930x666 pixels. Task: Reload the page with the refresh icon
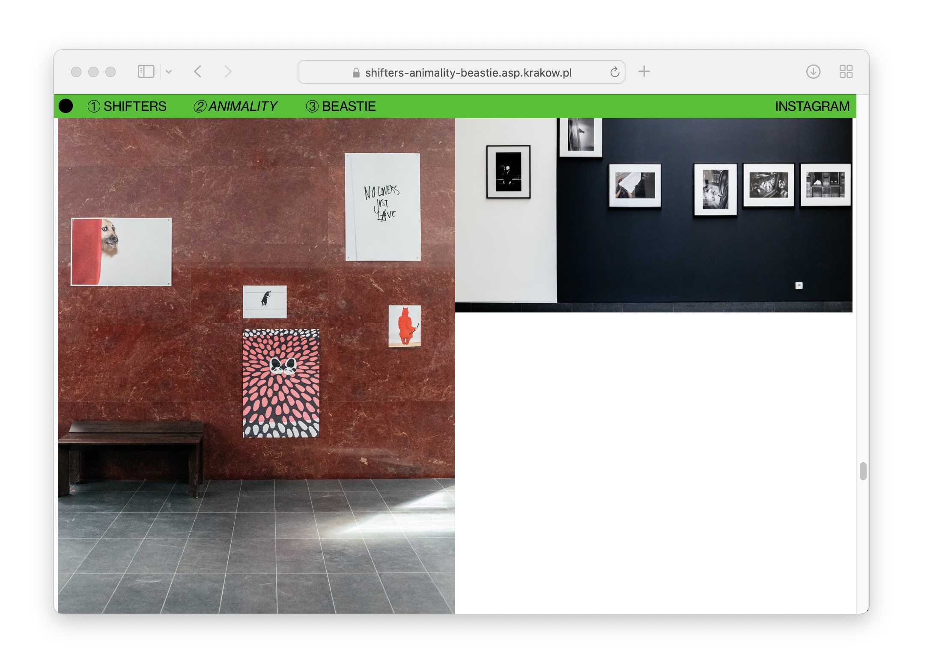[614, 72]
